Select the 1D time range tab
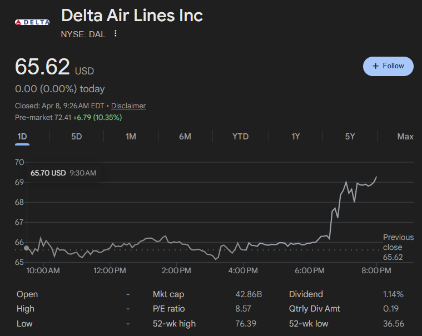Screen dimensions: 422x336 click(22, 137)
